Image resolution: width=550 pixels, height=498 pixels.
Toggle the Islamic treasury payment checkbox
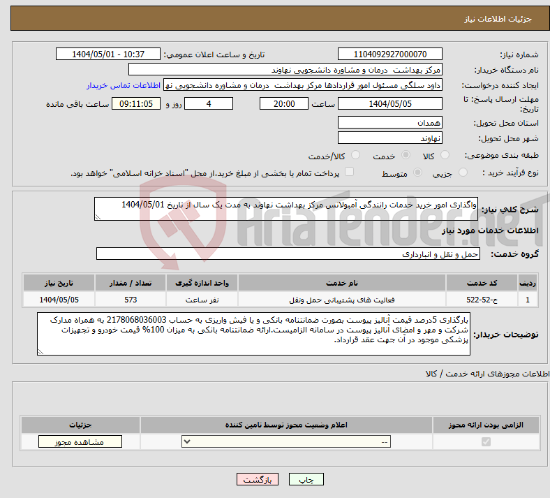pos(349,172)
